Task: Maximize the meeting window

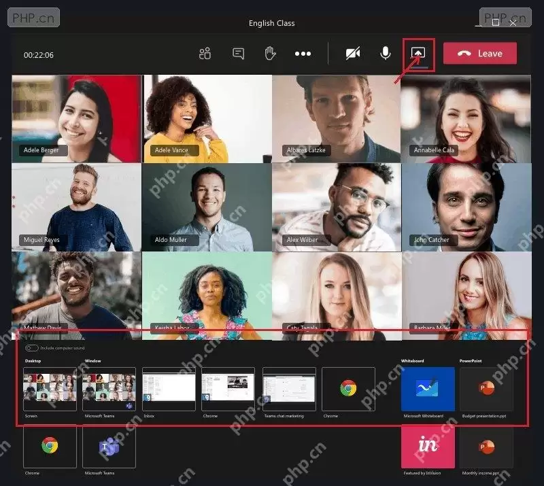Action: click(496, 22)
